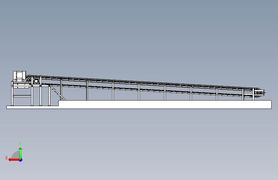The width and height of the screenshot is (278, 180).
Task: Select the motor housing box atop the drive stand
Action: click(20, 76)
